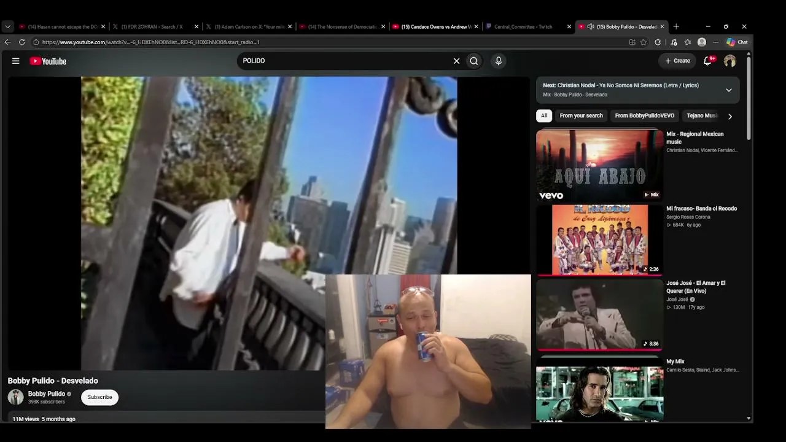Open the My Mix title link

coord(675,362)
